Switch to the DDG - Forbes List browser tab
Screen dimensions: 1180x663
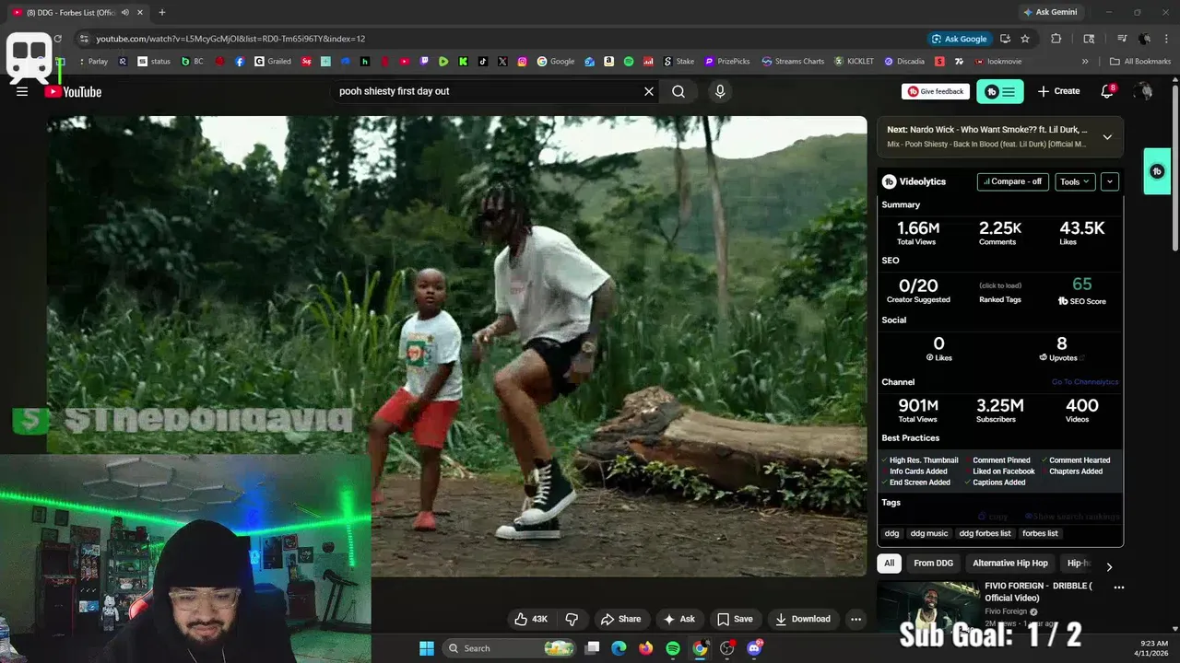pos(69,12)
